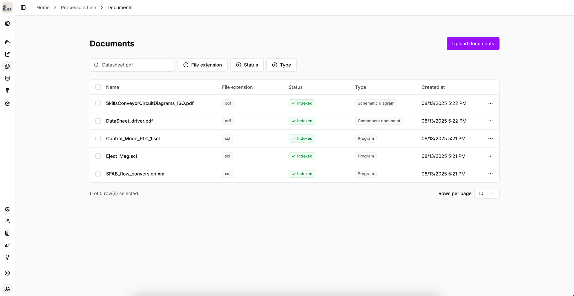The width and height of the screenshot is (574, 296).
Task: Open the robot assistant sidebar icon
Action: [7, 42]
